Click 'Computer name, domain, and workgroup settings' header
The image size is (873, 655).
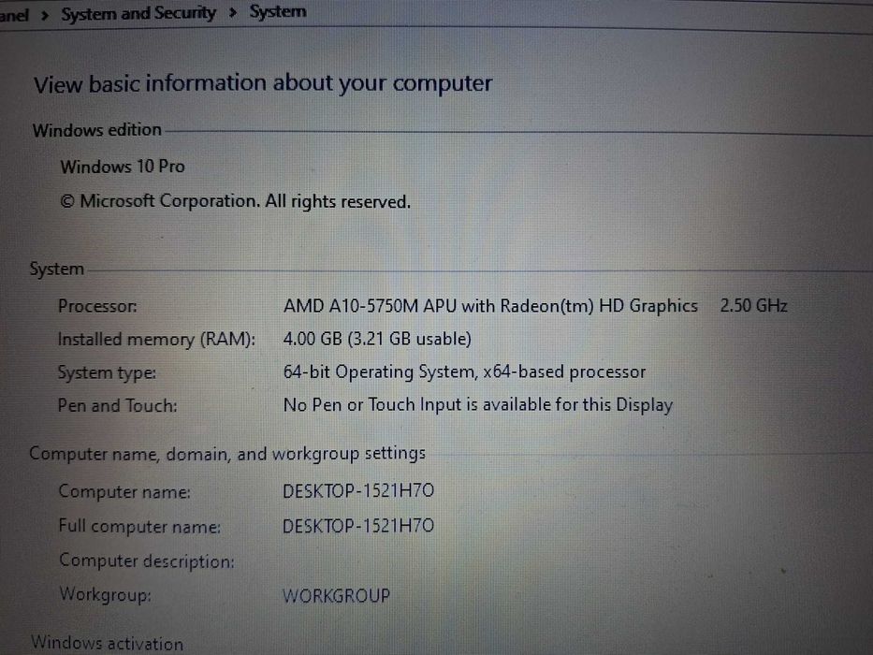tap(227, 454)
